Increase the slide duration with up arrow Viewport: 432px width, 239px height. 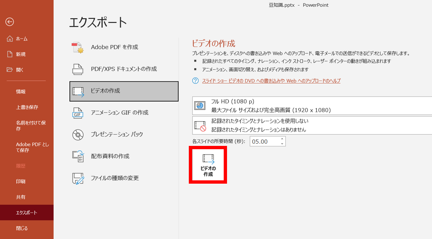click(x=282, y=139)
